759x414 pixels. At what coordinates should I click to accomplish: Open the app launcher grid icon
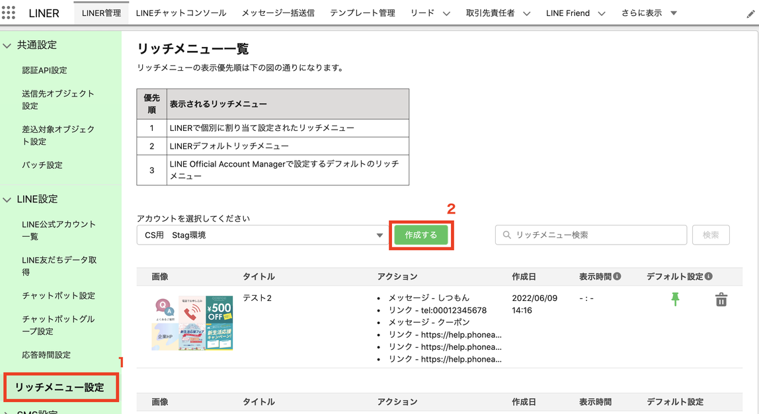(8, 13)
